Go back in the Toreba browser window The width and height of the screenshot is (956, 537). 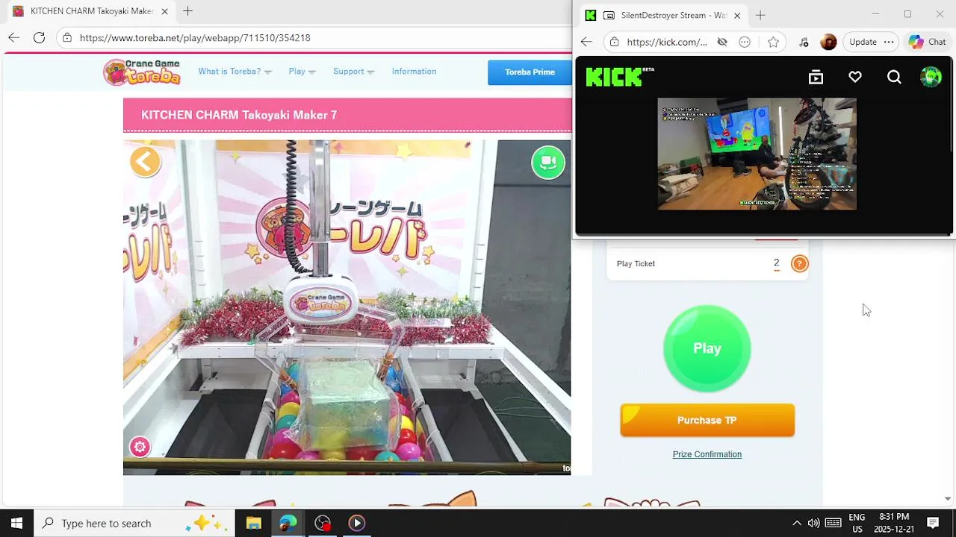14,37
